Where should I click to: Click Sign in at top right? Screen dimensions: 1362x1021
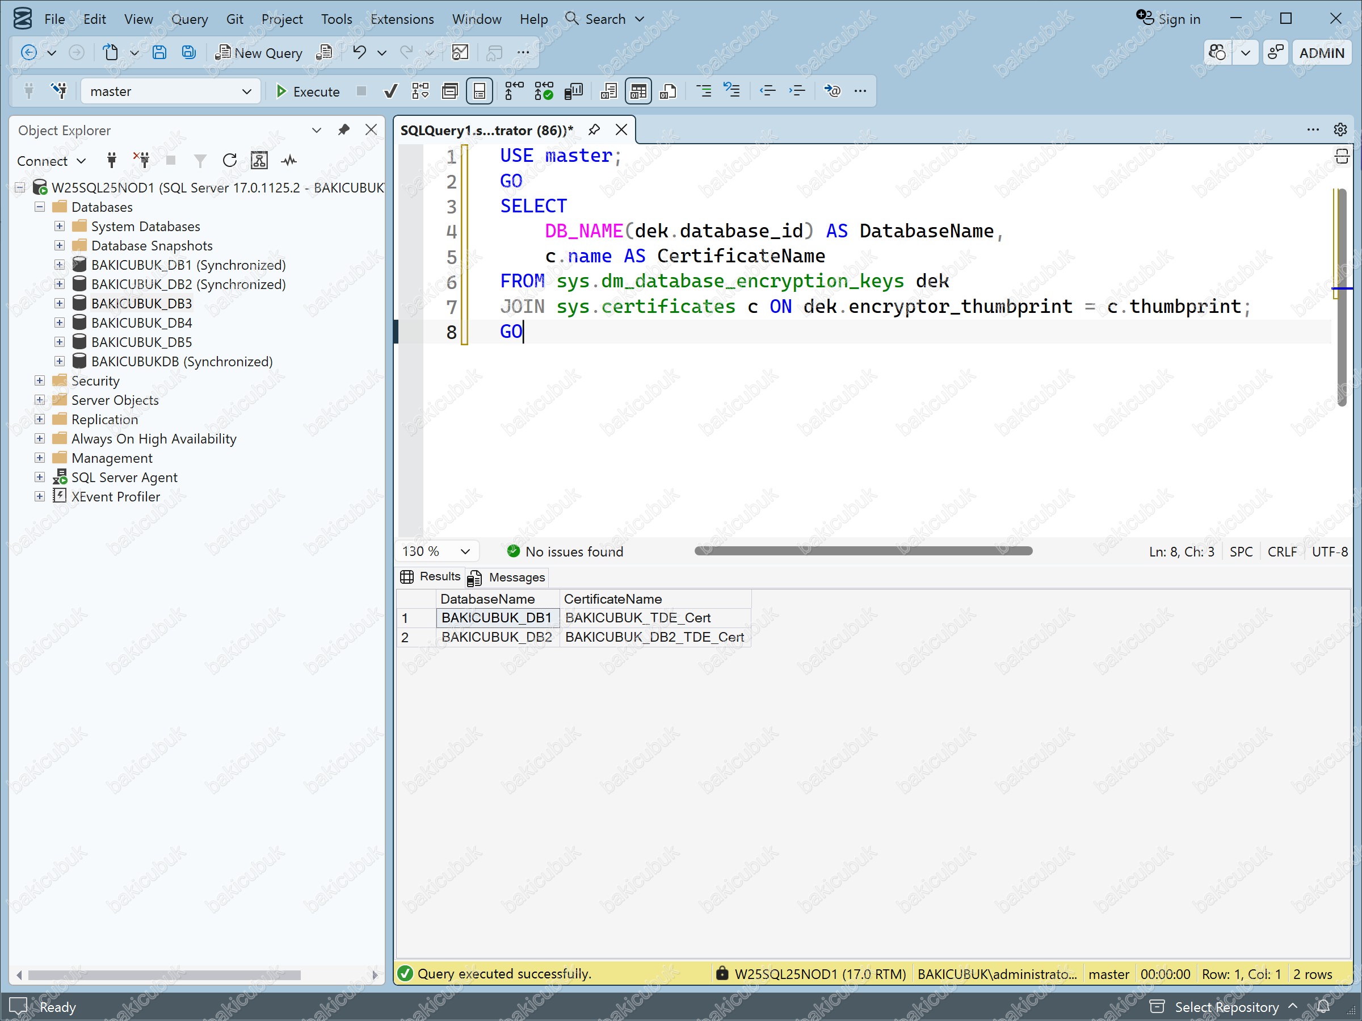click(1168, 19)
